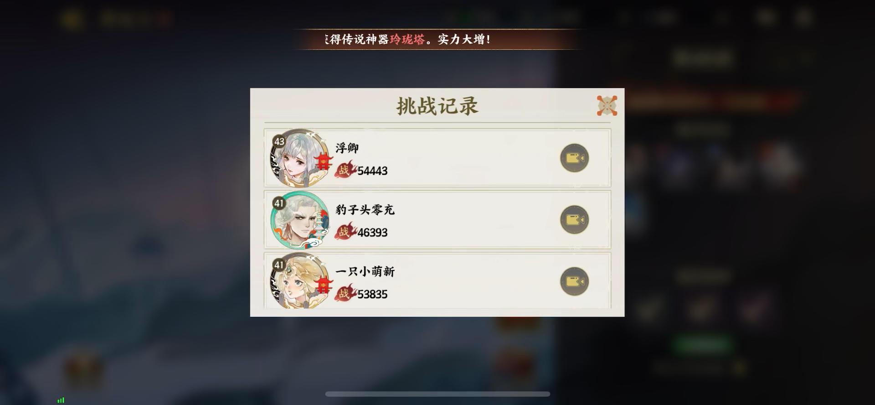Tap the green signal strength indicator

pyautogui.click(x=61, y=400)
